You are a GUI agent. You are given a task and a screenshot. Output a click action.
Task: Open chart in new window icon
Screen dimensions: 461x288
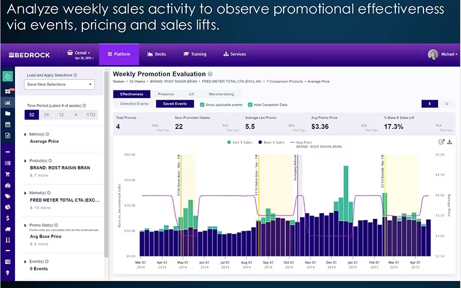pos(441,142)
